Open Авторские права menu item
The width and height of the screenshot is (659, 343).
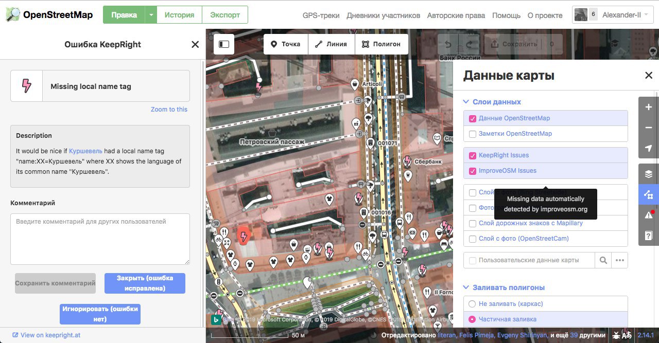click(x=456, y=15)
